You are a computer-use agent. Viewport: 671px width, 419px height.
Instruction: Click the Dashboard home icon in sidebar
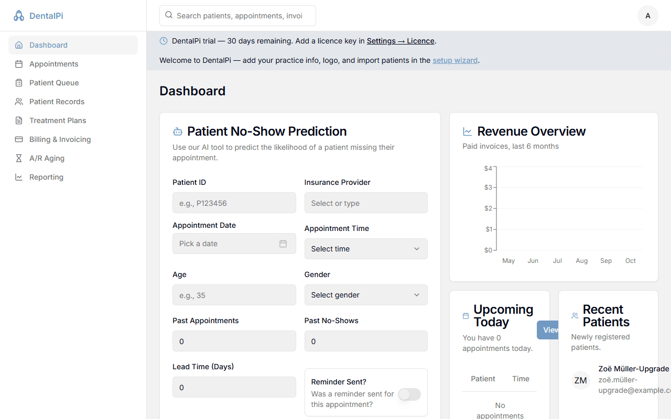coord(19,45)
